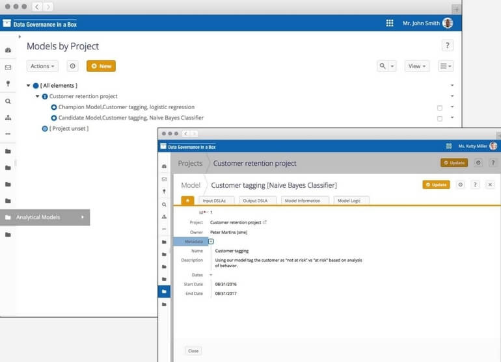Click the history clock icon beside Actions
The height and width of the screenshot is (362, 501).
(73, 66)
